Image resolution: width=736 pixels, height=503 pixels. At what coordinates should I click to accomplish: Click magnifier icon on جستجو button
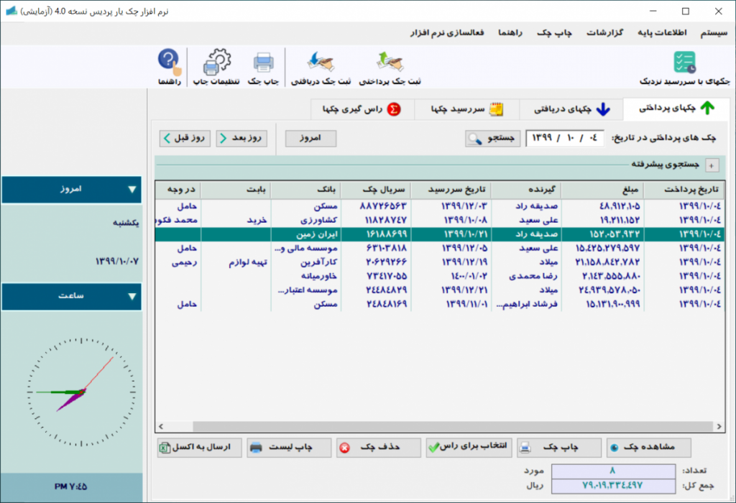pos(474,139)
